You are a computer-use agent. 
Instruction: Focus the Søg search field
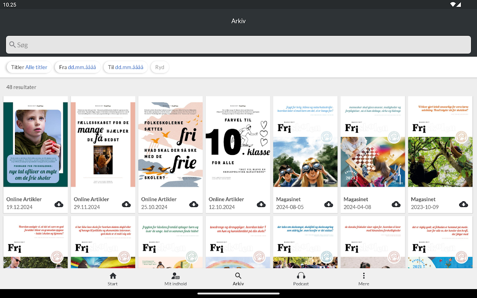point(238,45)
